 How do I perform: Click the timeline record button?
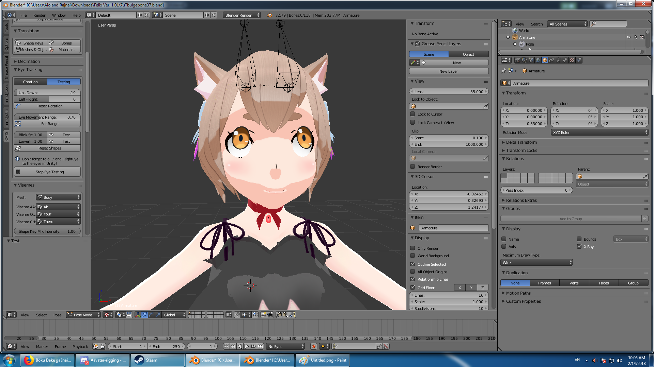point(314,346)
